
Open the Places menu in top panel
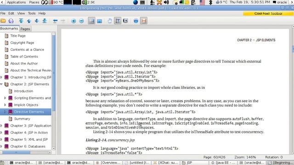click(x=34, y=2)
